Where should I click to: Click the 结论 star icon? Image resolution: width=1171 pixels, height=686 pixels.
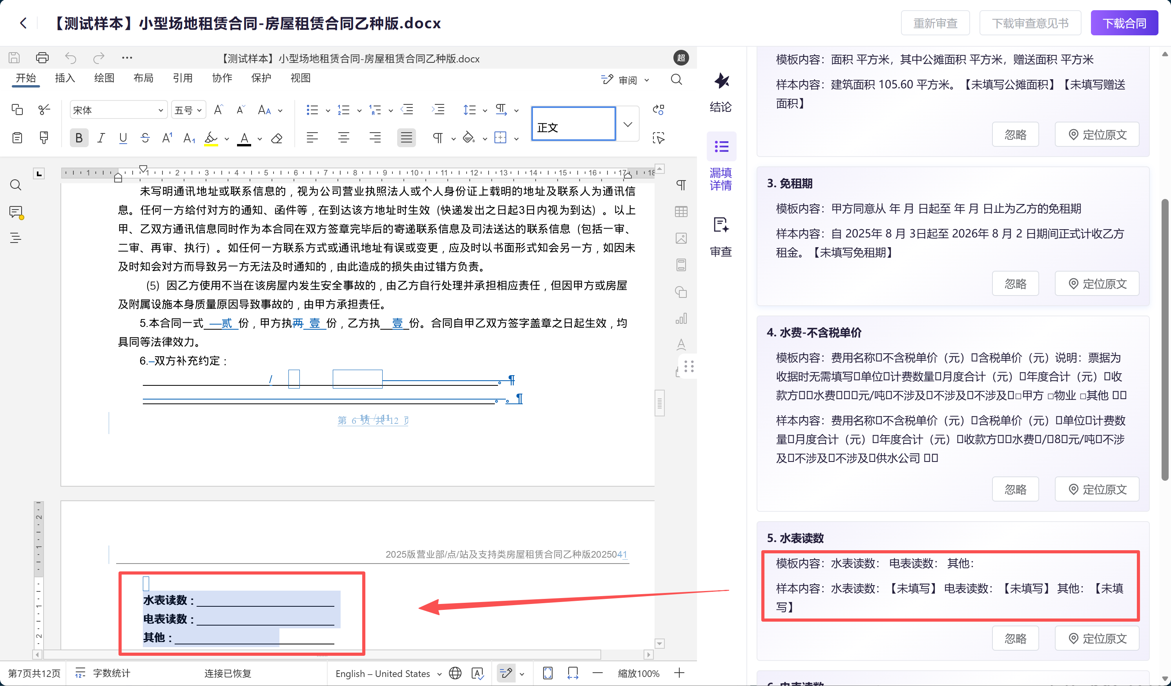pos(721,82)
